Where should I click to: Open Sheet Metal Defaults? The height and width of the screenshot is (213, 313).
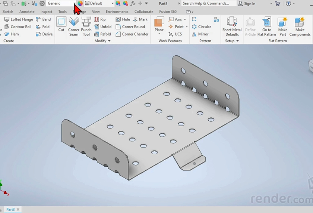point(232,27)
